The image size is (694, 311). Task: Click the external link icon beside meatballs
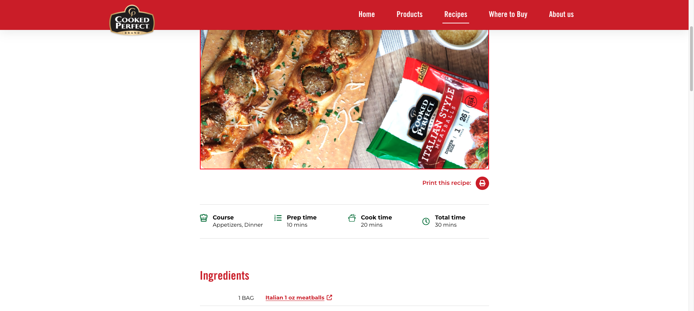(329, 297)
